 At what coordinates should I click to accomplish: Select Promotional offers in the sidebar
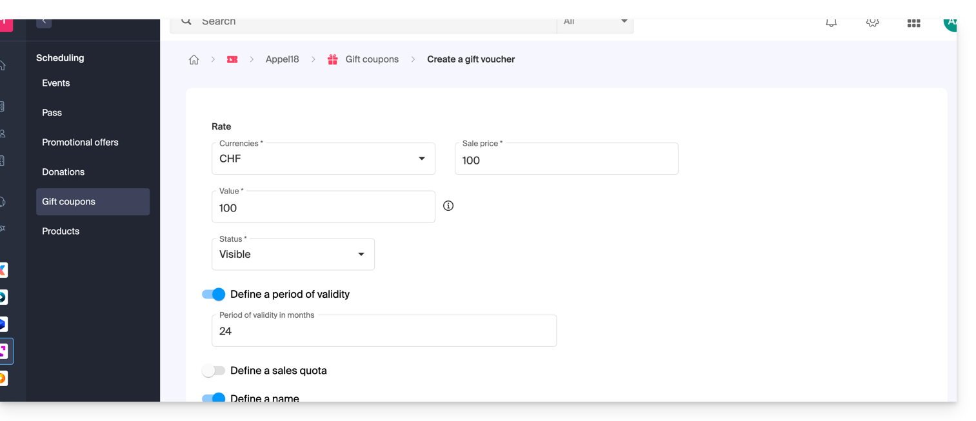pyautogui.click(x=80, y=142)
